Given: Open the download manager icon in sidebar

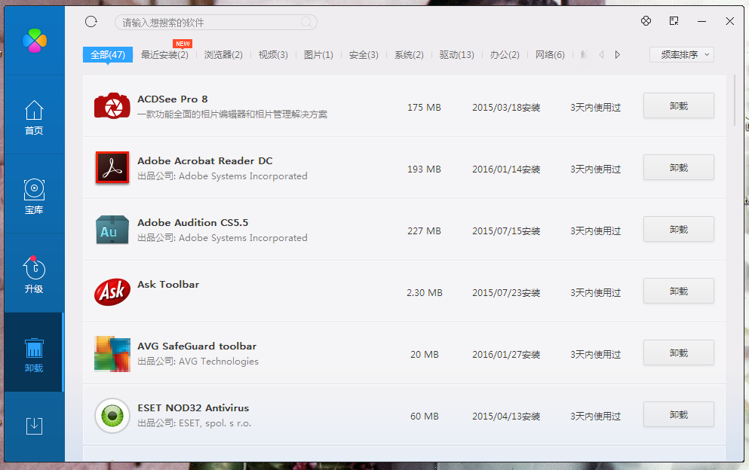Looking at the screenshot, I should click(x=34, y=426).
